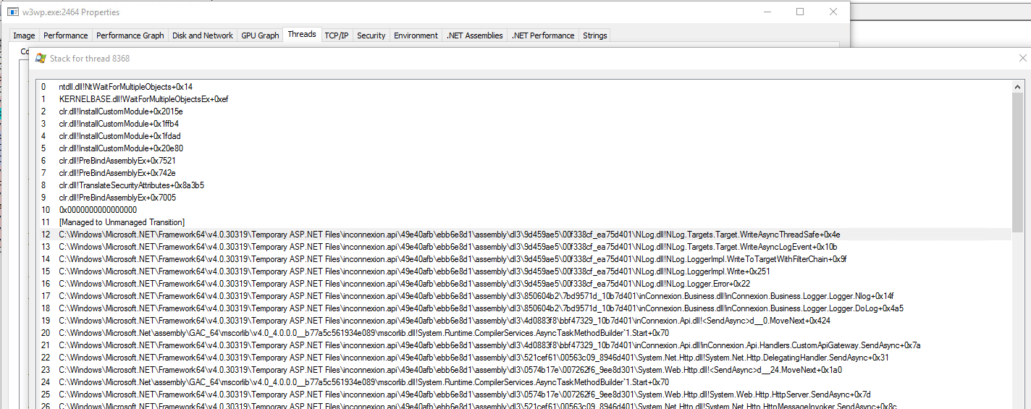This screenshot has height=409, width=1031.
Task: Select the .NET Assemblies tab
Action: (x=475, y=35)
